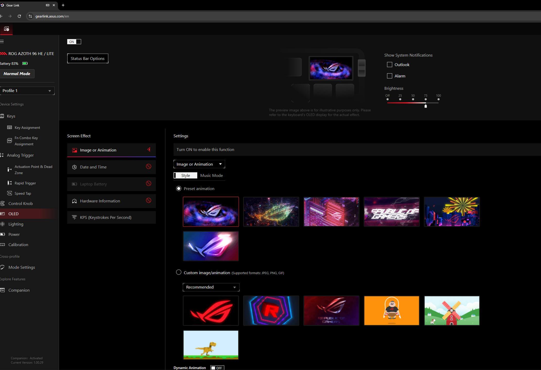The image size is (541, 370).
Task: Select Date and Time screen effect
Action: (111, 167)
